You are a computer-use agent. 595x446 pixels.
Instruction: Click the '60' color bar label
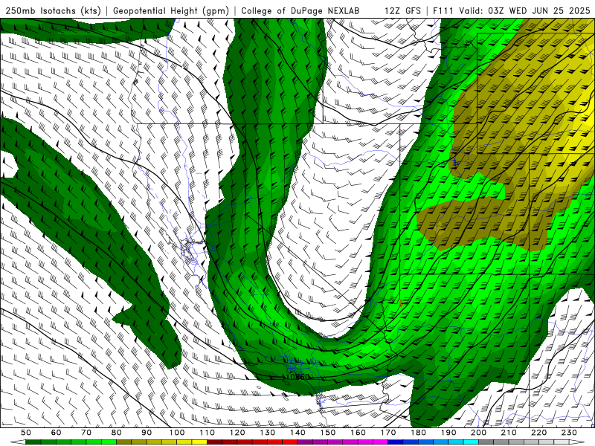pos(57,433)
